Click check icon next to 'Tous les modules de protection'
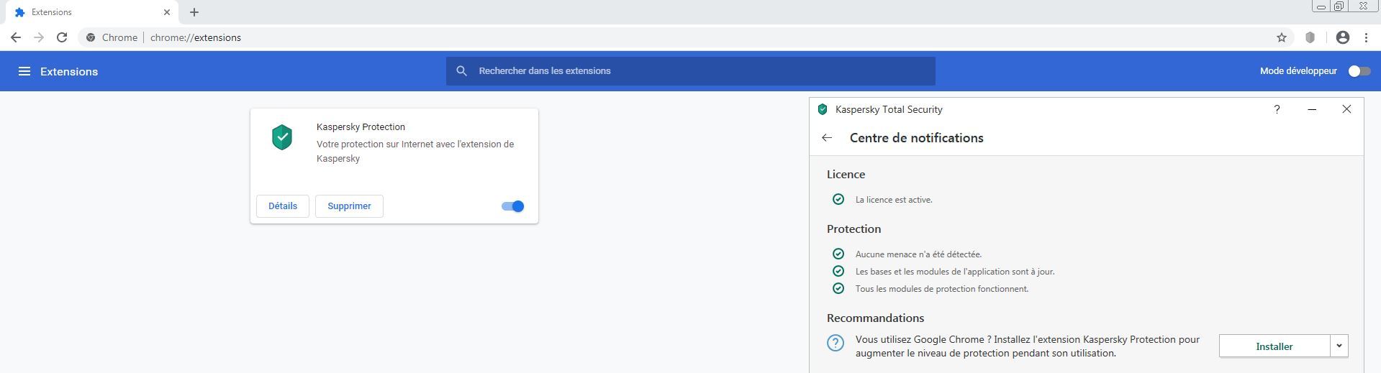 838,288
